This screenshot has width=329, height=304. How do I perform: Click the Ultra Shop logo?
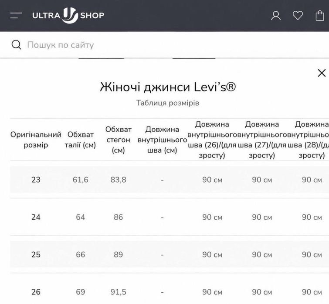[68, 15]
